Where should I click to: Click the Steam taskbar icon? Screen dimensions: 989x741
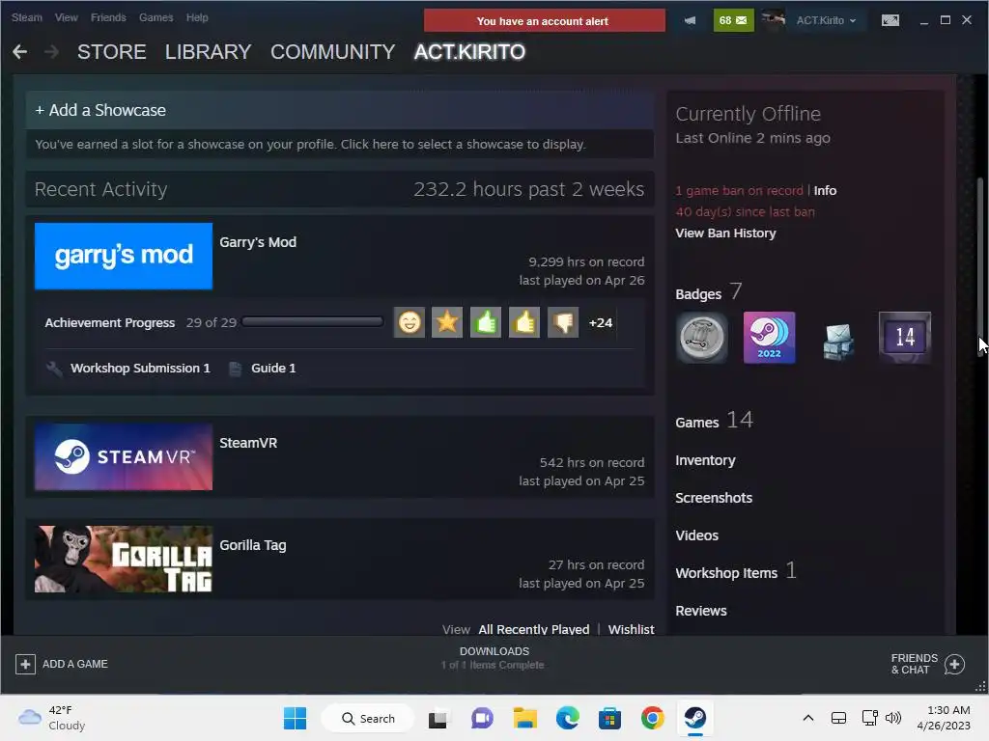(695, 718)
